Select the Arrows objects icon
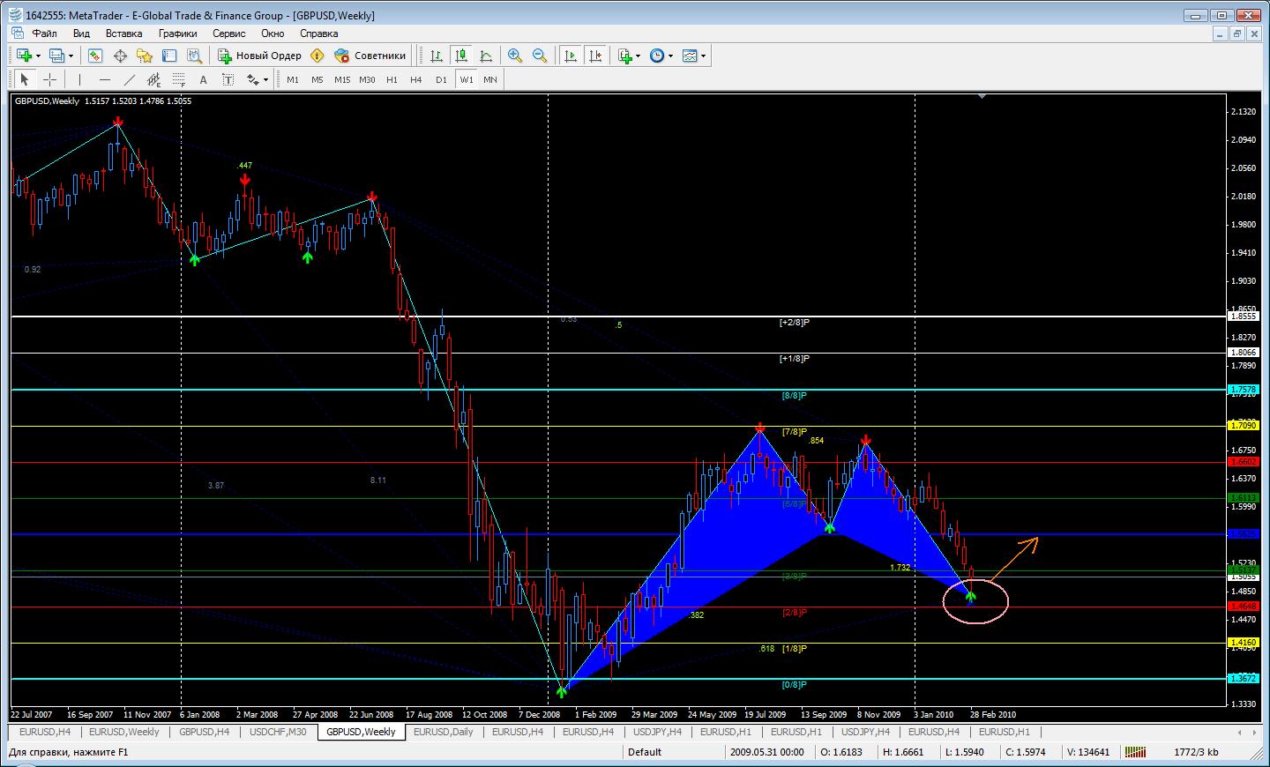This screenshot has height=767, width=1270. (252, 79)
